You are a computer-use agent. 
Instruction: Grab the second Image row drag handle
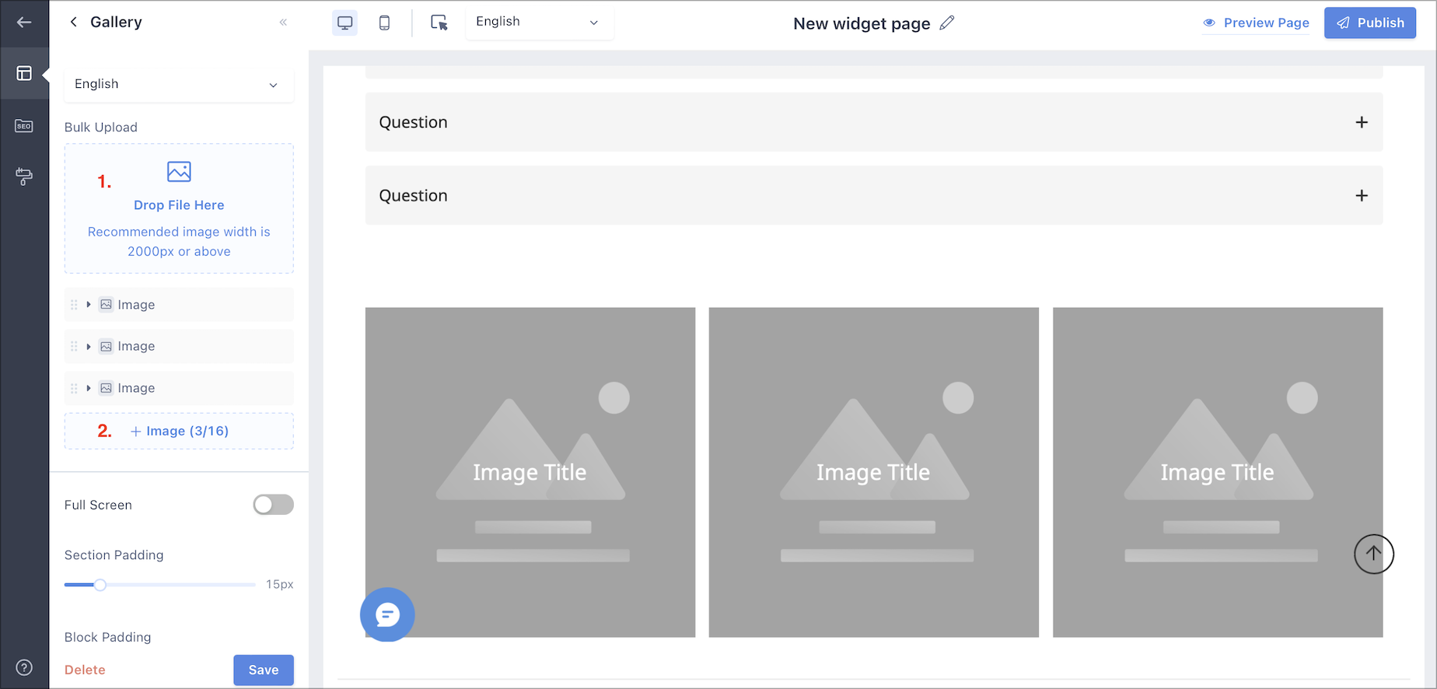coord(74,346)
